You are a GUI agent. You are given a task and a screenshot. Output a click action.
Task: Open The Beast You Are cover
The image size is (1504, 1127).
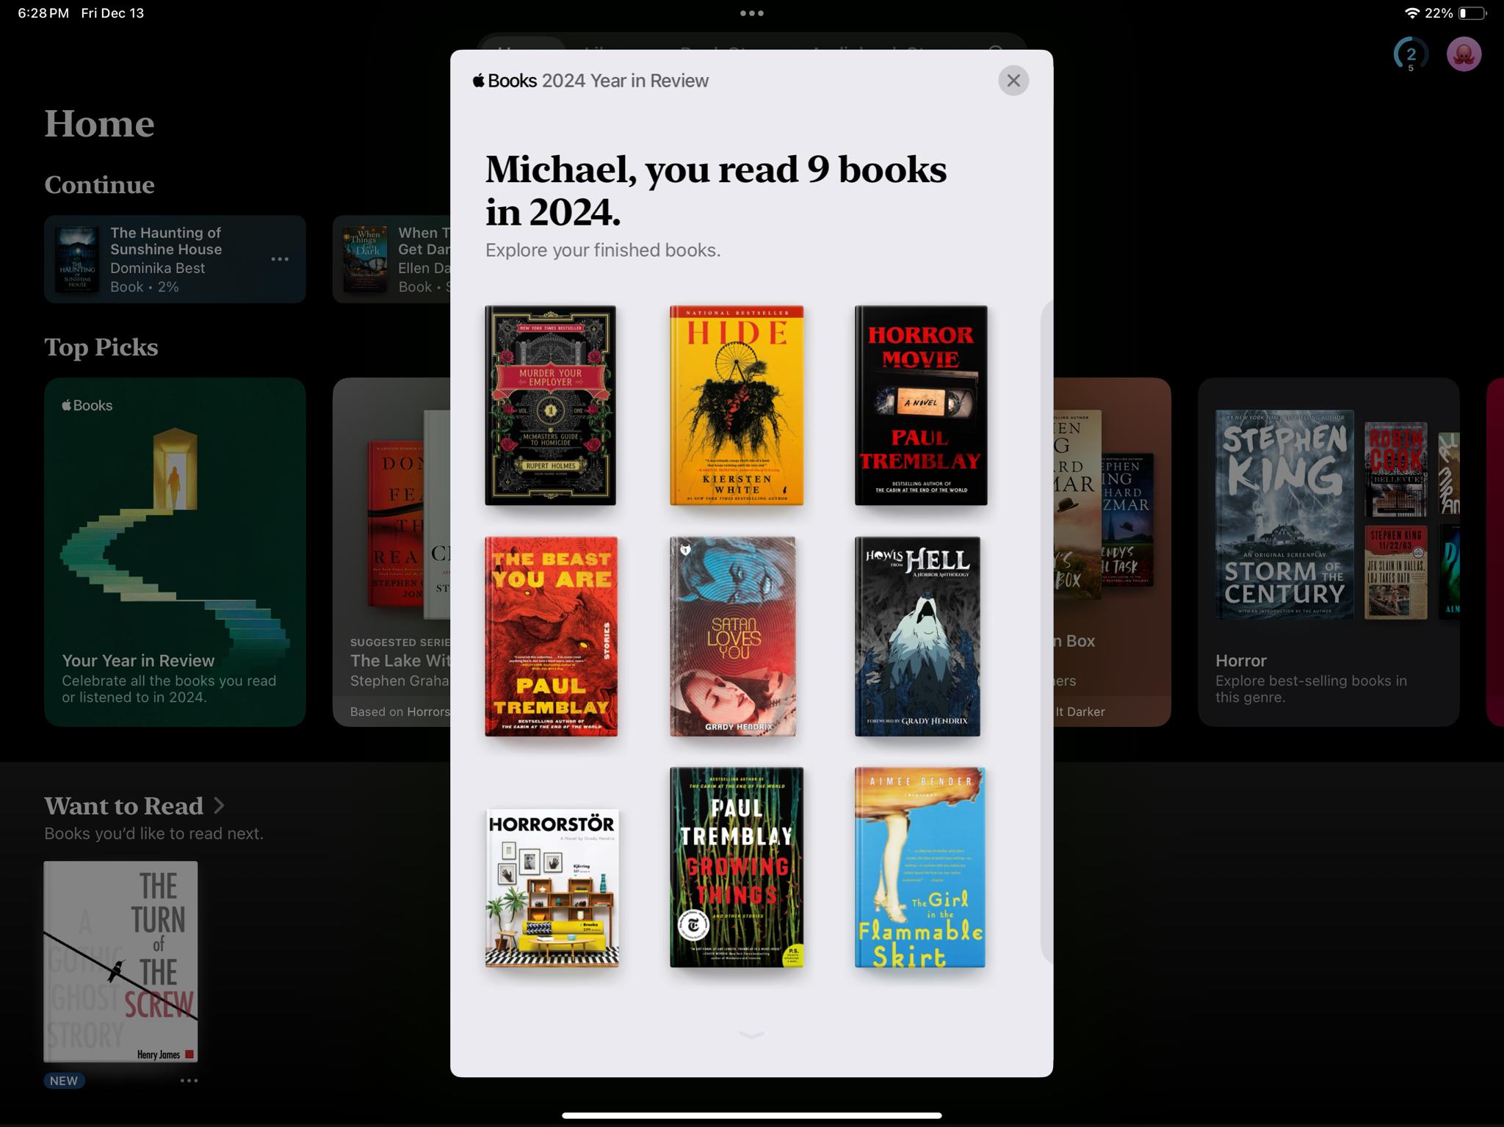[551, 637]
